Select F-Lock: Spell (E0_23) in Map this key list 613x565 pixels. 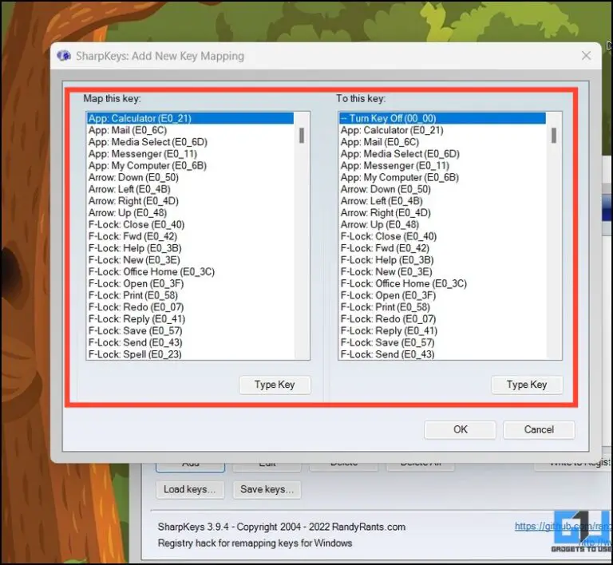191,354
